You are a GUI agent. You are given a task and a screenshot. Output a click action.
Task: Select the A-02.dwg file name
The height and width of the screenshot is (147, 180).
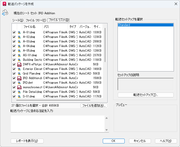pos(29,37)
